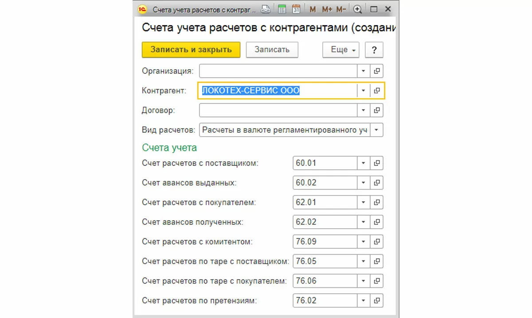Open the Контрагент field's open-form icon
532x318 pixels.
(377, 90)
